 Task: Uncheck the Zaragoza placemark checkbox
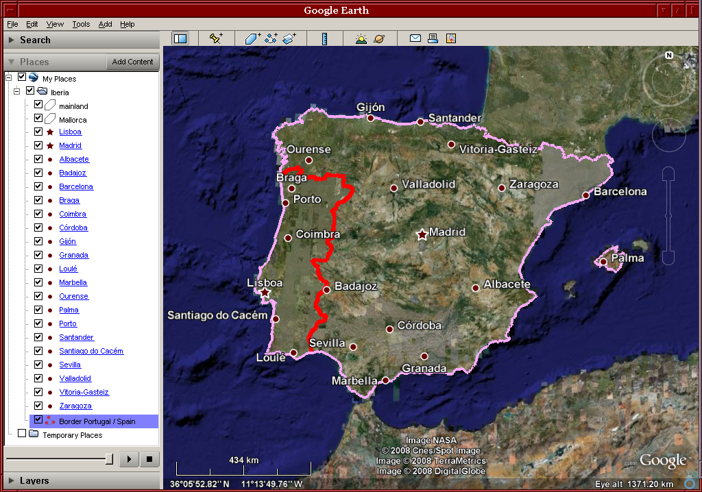[x=38, y=406]
